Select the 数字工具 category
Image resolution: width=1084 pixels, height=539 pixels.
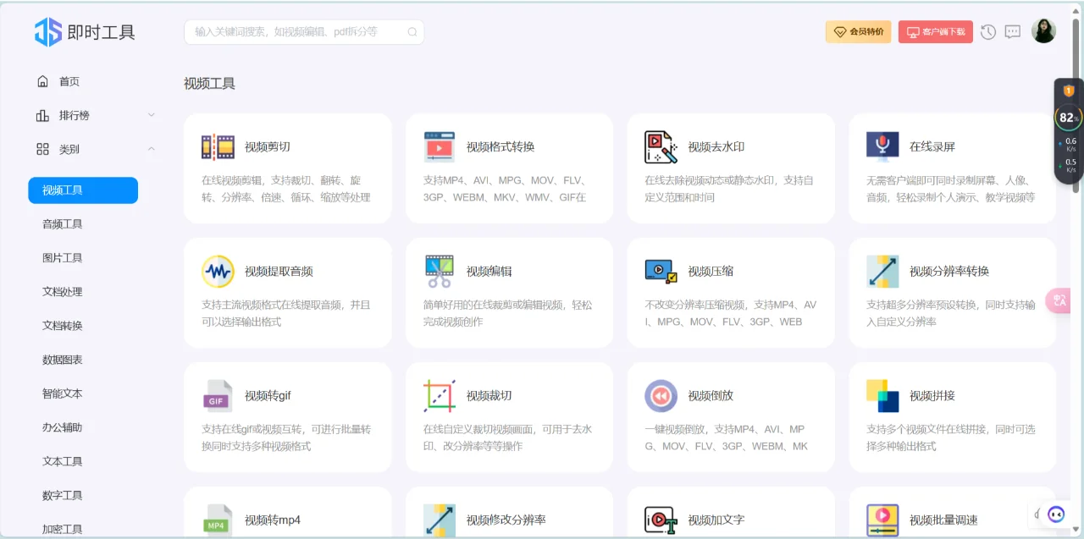pos(63,495)
